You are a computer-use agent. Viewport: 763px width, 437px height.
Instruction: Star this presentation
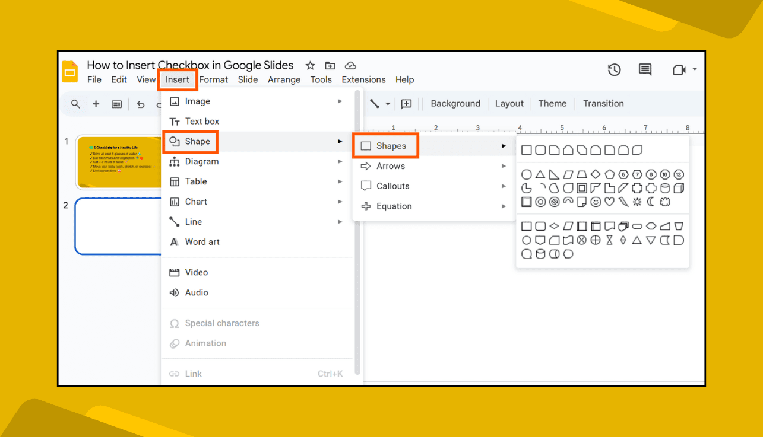click(x=309, y=65)
